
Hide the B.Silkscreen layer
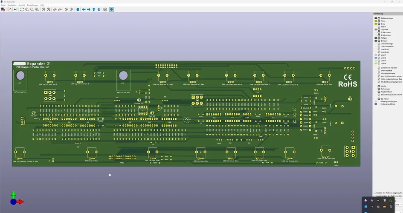pyautogui.click(x=379, y=35)
